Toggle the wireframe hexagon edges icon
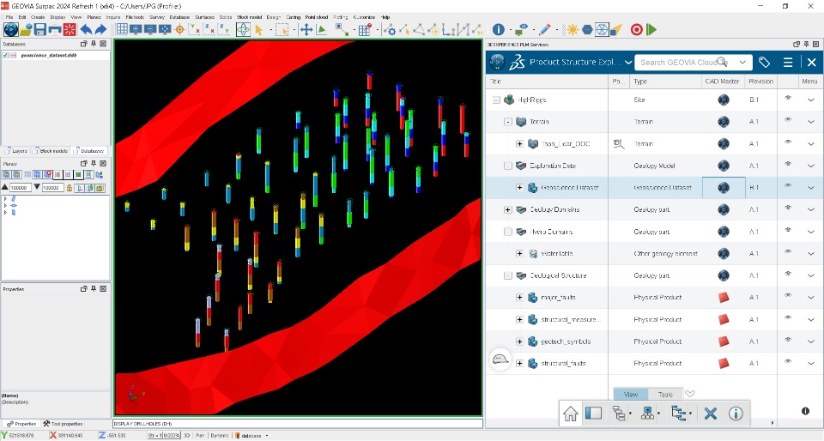The width and height of the screenshot is (824, 441). point(602,29)
